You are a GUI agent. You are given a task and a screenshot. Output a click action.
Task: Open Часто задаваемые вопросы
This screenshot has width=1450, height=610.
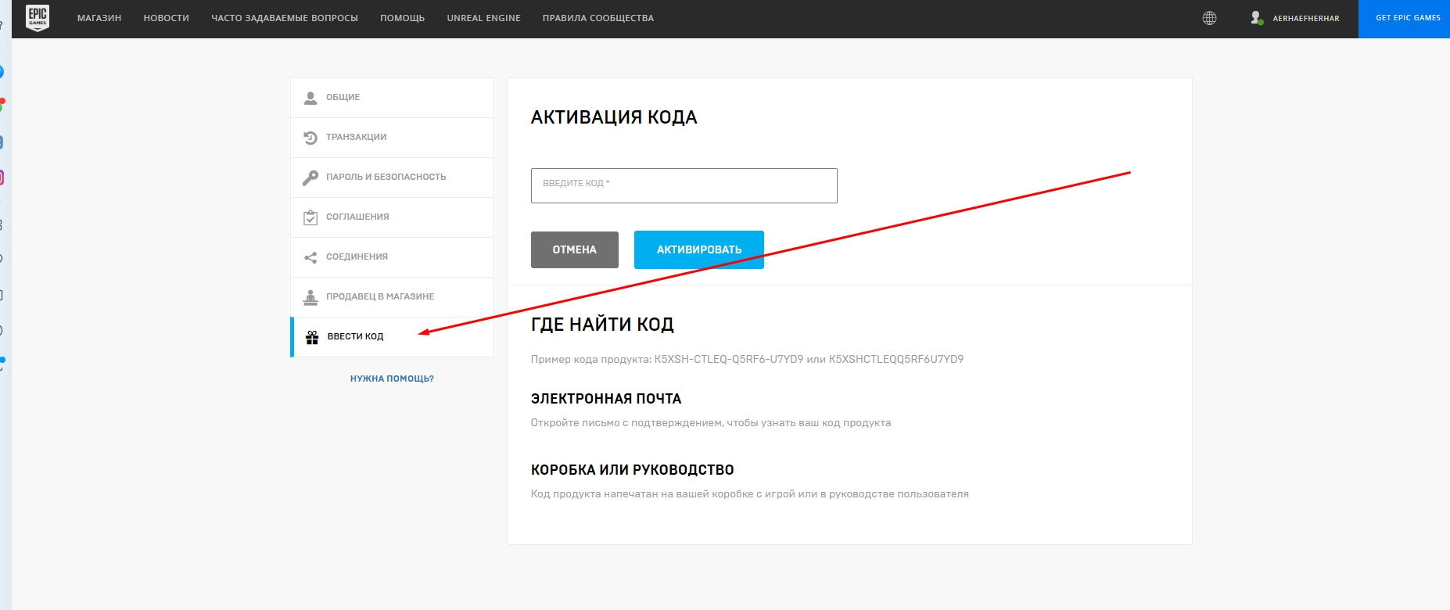[x=285, y=18]
